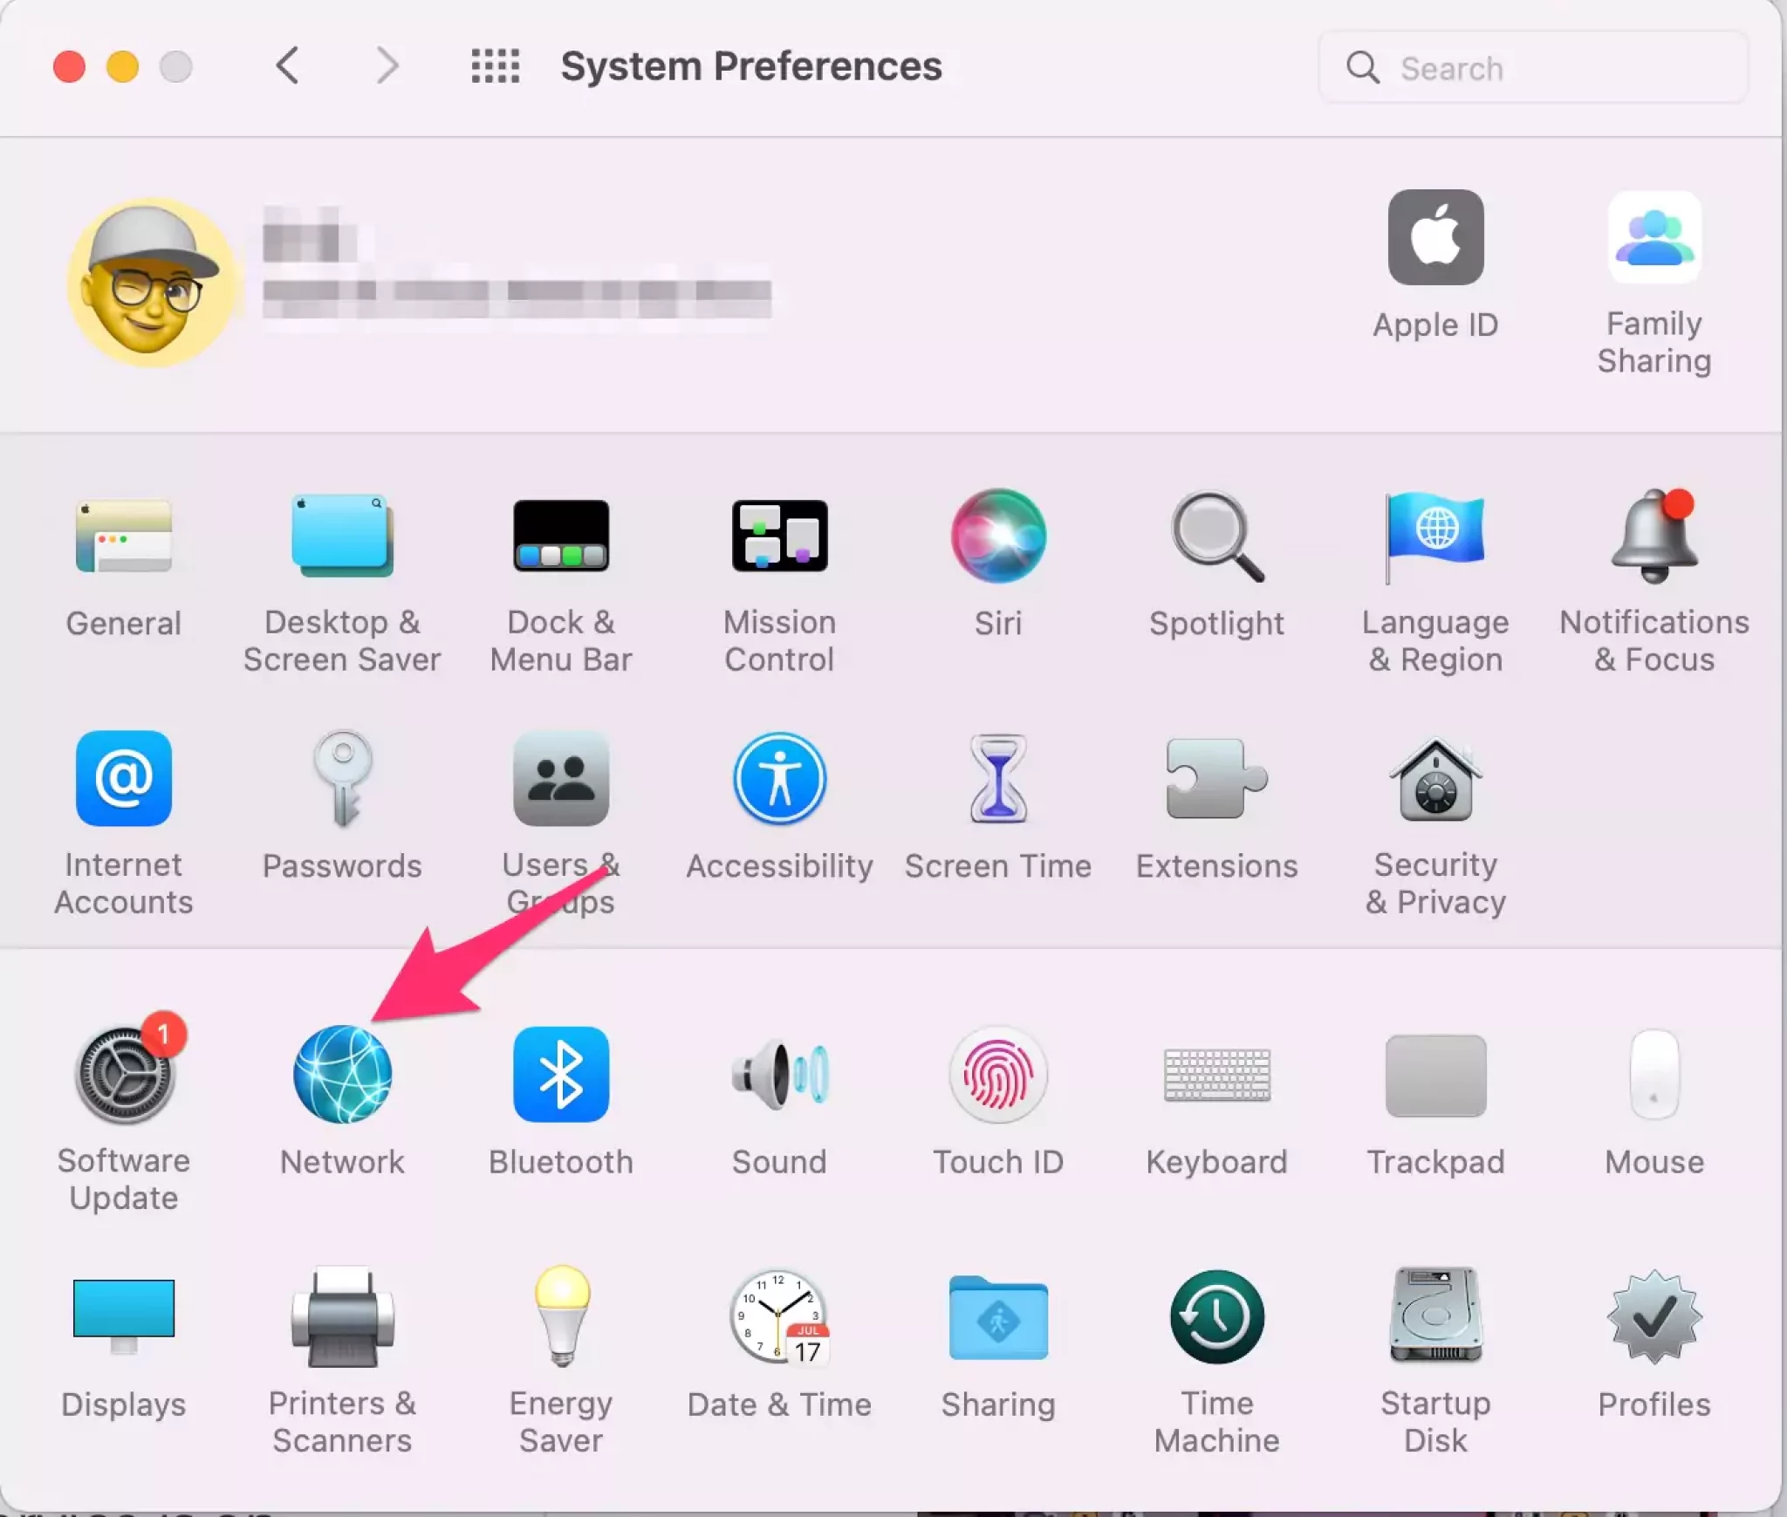Open Notifications & Focus preferences
Screen dimensions: 1787x1517
(x=1654, y=536)
